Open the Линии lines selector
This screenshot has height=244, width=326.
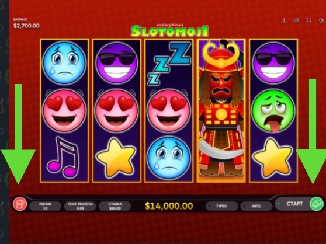tap(45, 206)
